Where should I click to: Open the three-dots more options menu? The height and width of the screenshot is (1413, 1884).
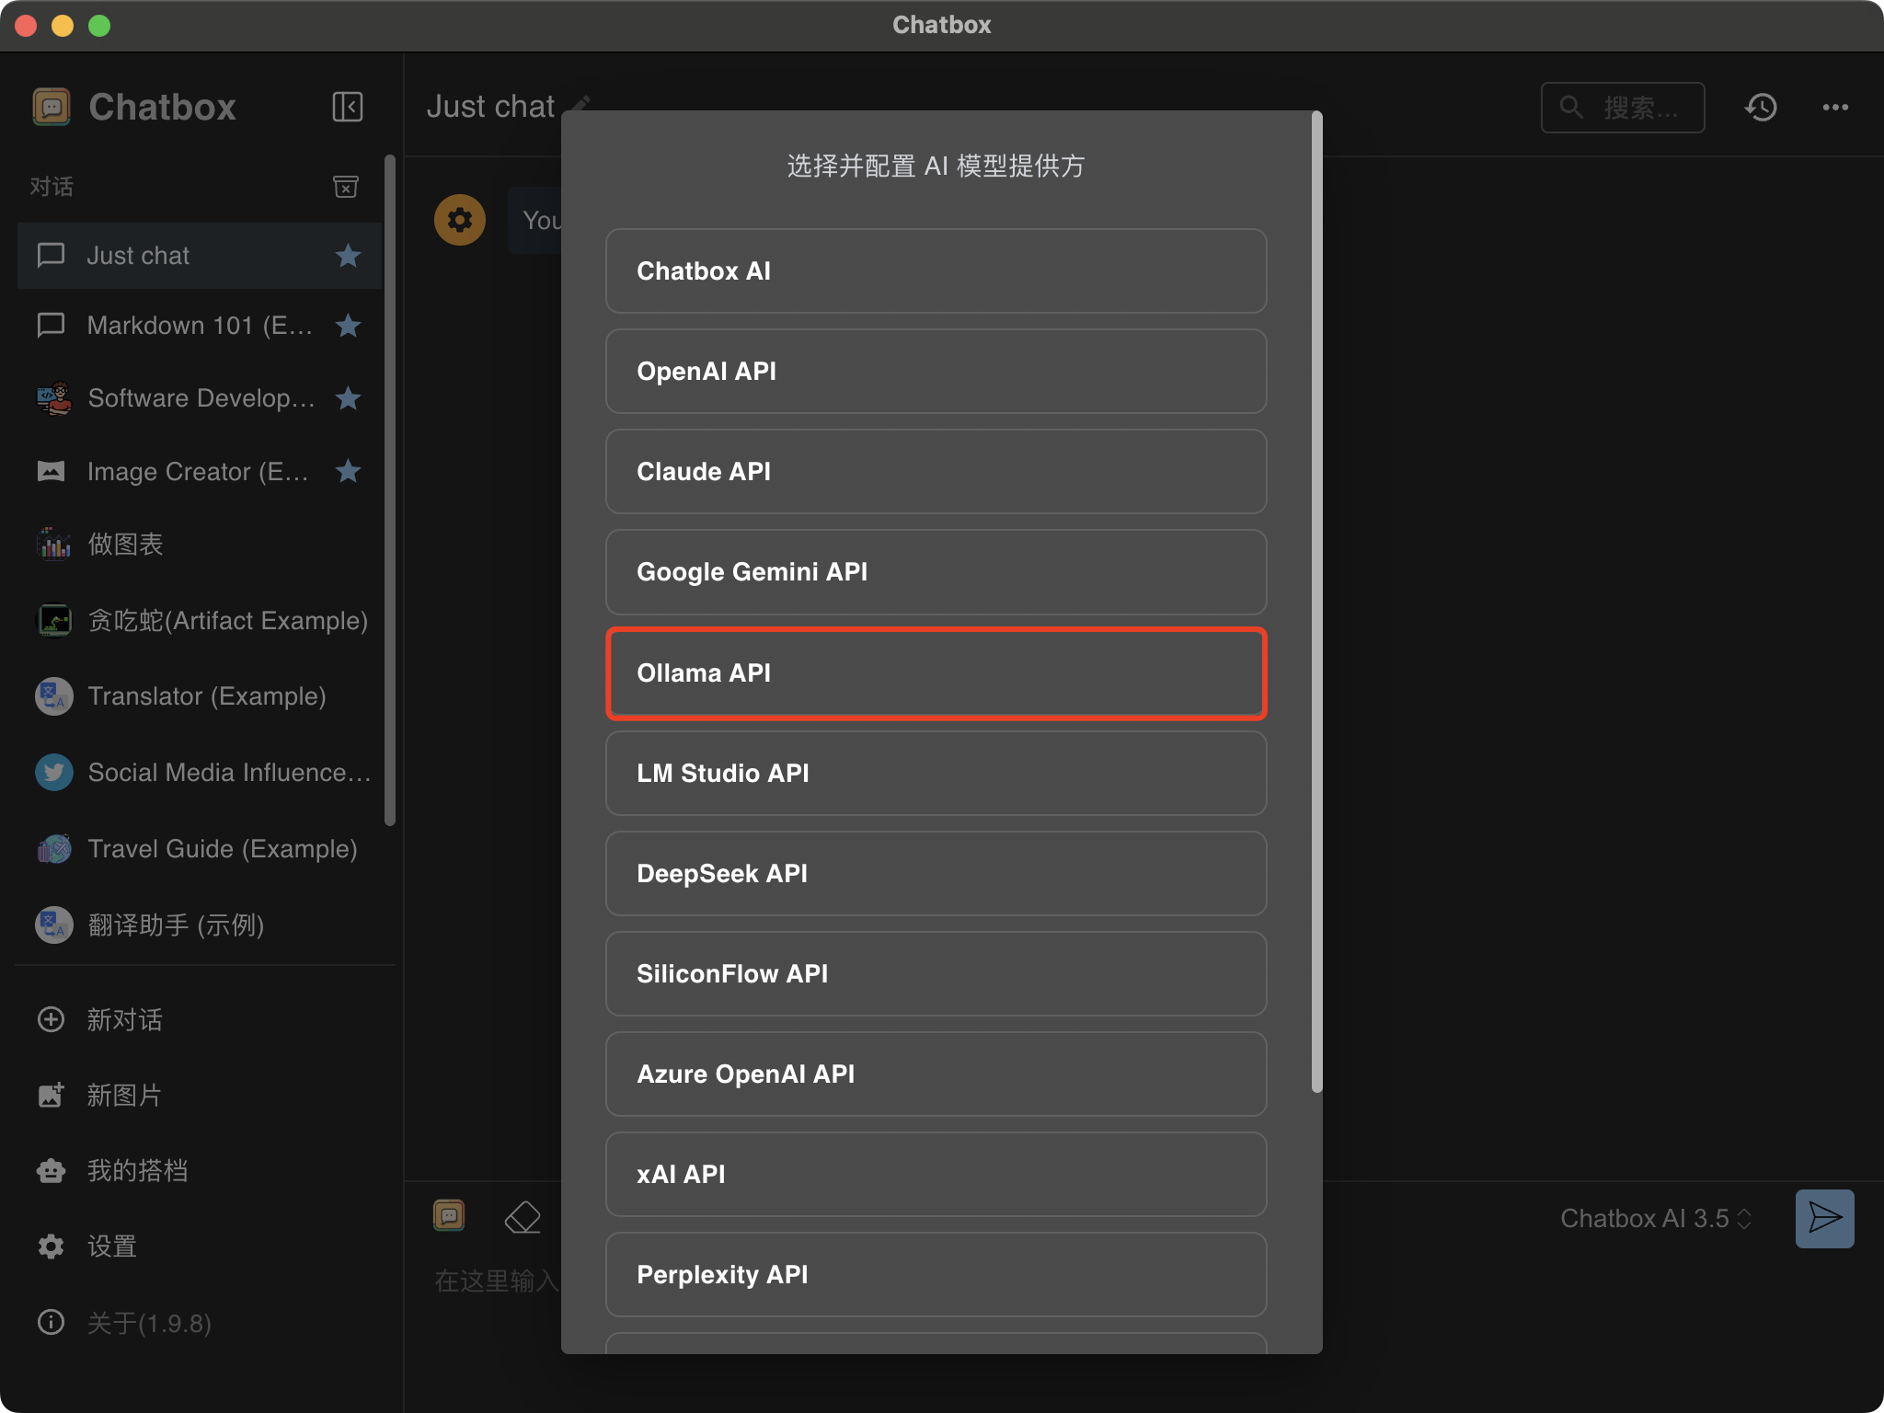click(1835, 108)
